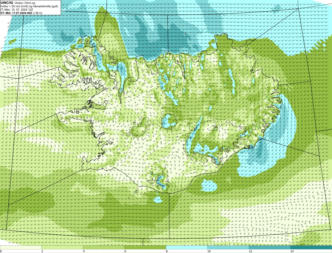This screenshot has width=332, height=253.
Task: Click the light cyan 8–10 m/s legend swatch
Action: pyautogui.click(x=187, y=247)
